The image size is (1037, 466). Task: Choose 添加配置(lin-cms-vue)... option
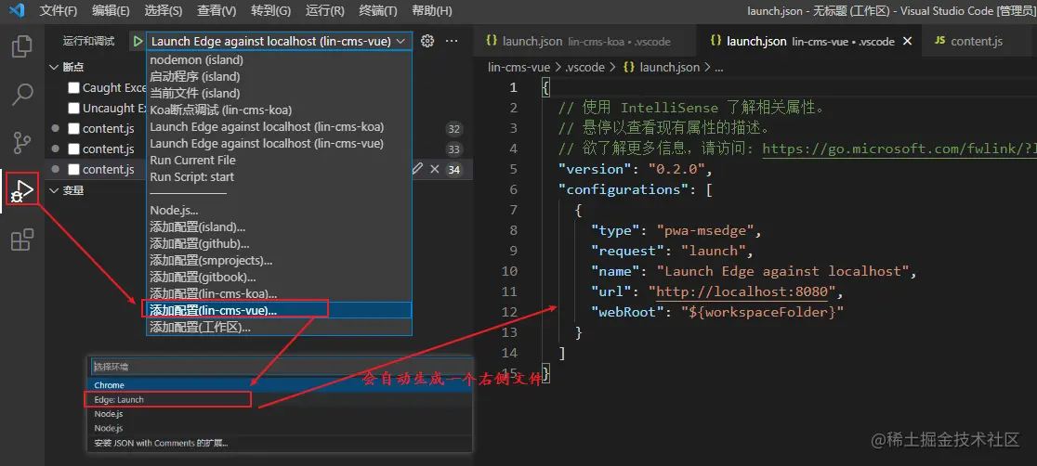279,310
